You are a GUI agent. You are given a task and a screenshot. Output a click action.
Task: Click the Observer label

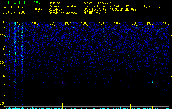pos(56,3)
